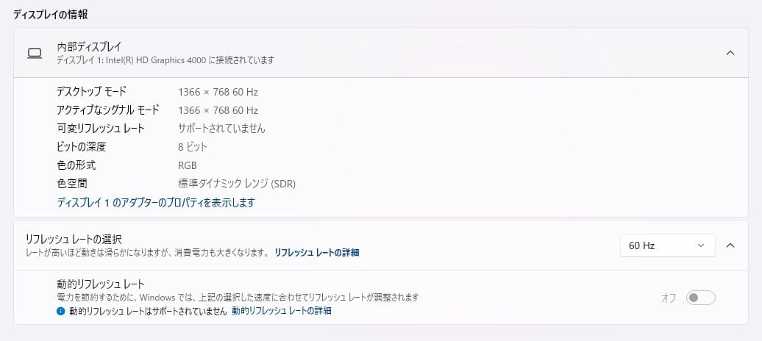
Task: Click the リフレッシュ レートの選択 title
Action: pos(74,239)
